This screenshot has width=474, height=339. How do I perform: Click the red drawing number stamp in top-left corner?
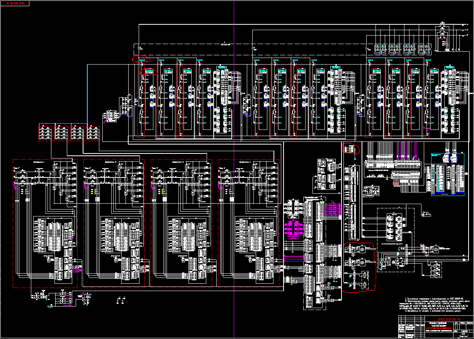click(x=16, y=3)
